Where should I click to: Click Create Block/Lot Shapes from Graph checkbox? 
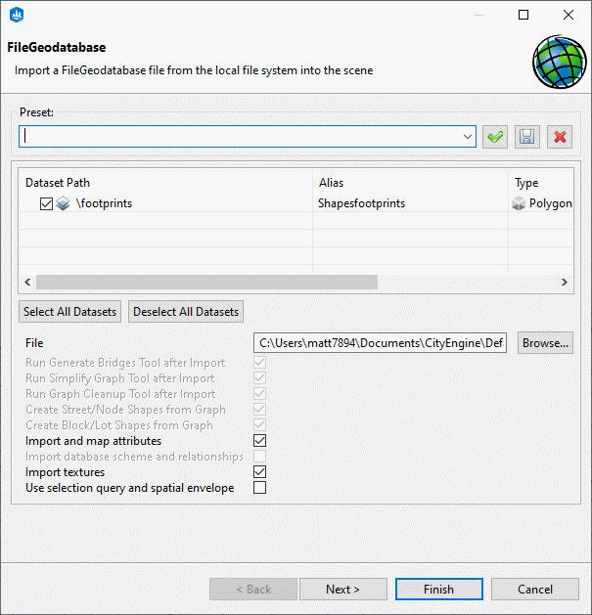tap(259, 424)
